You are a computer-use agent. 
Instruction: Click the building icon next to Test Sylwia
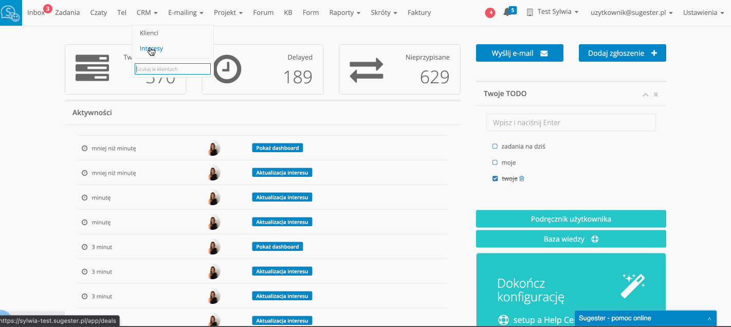click(530, 12)
